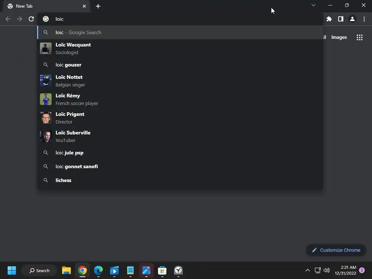Close the New Tab tab
The width and height of the screenshot is (372, 279).
84,6
